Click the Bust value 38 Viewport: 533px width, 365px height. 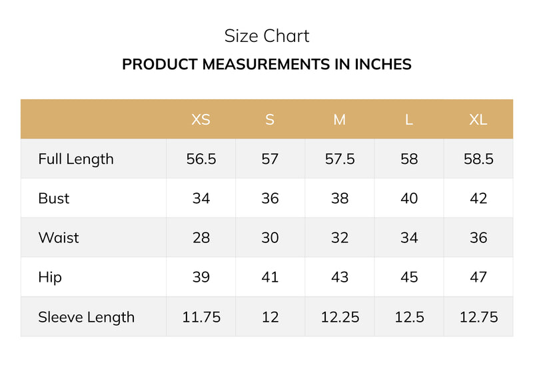pyautogui.click(x=340, y=198)
